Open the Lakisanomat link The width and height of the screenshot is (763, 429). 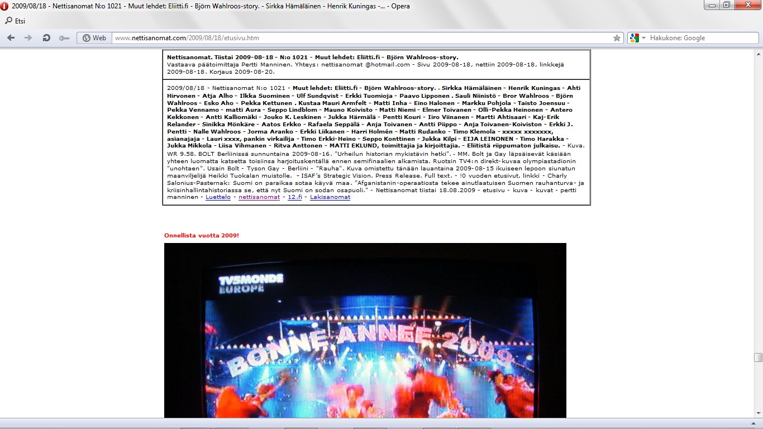330,197
